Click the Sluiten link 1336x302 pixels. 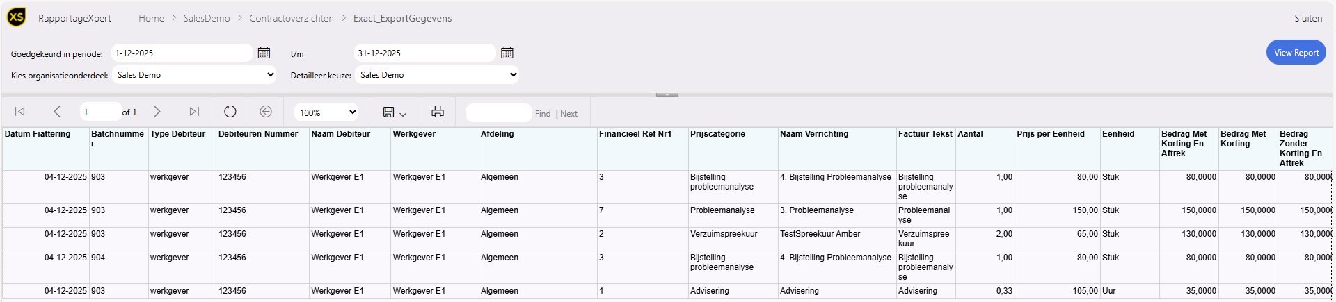(x=1308, y=18)
